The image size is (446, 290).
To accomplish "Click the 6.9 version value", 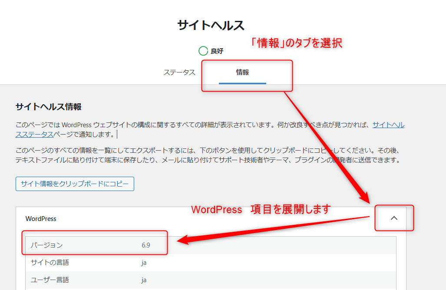I will (145, 245).
